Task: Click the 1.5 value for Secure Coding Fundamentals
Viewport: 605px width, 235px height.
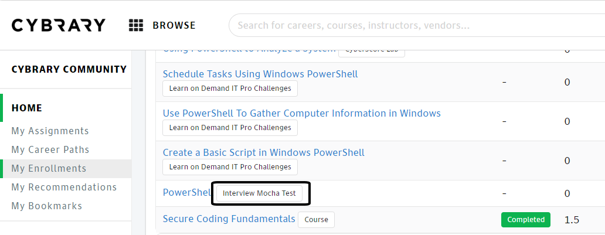Action: 572,220
